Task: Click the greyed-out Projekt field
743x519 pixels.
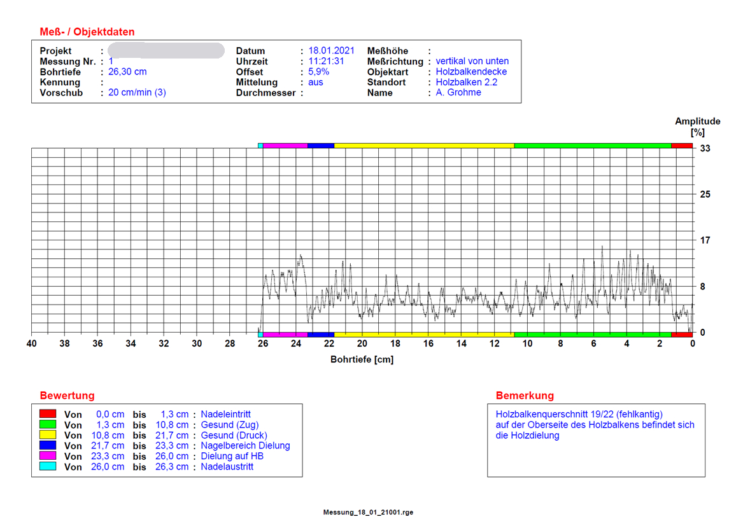Action: (166, 51)
